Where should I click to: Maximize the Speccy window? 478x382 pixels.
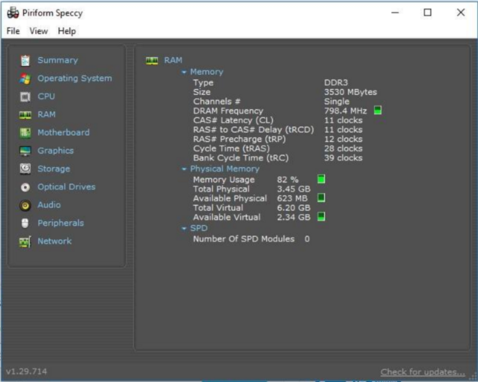(428, 13)
